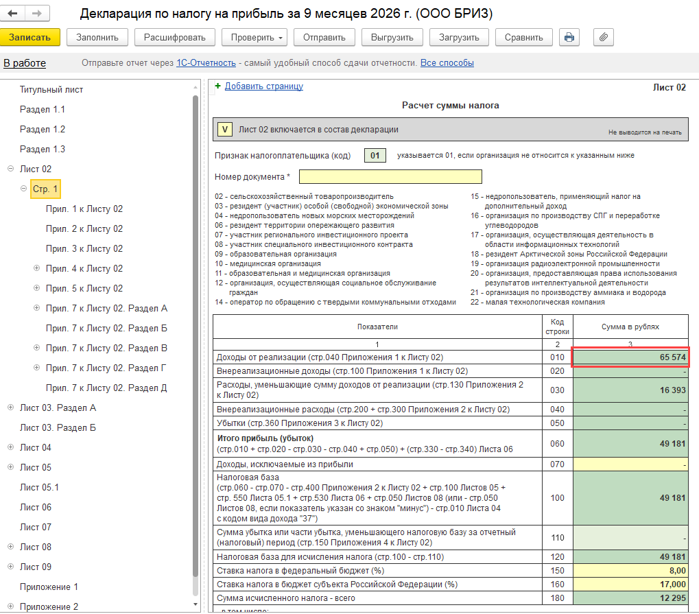The height and width of the screenshot is (614, 699).
Task: Click the Признак налогоплательщика code field 01
Action: pos(375,156)
